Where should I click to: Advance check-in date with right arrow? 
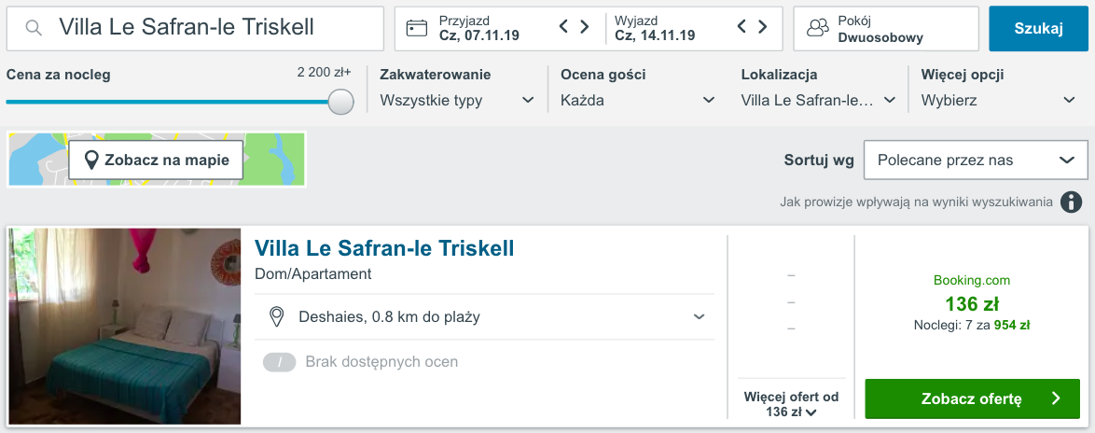(585, 26)
